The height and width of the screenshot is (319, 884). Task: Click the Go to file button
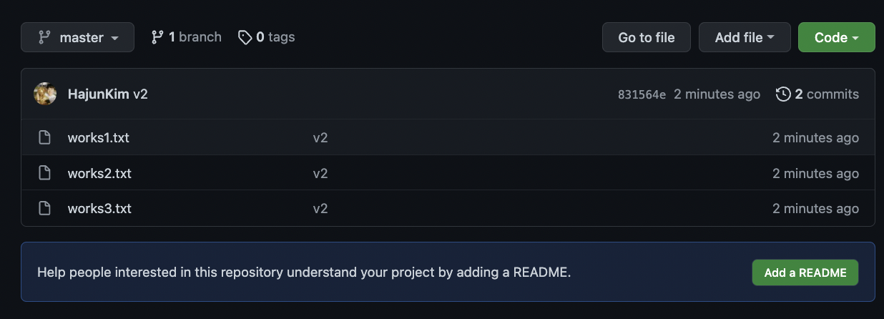647,37
